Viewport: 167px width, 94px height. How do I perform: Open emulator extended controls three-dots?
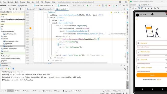click(161, 8)
